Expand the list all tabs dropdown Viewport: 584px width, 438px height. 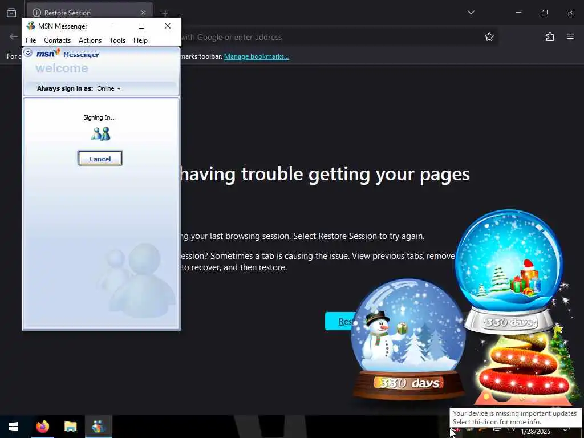click(x=471, y=13)
